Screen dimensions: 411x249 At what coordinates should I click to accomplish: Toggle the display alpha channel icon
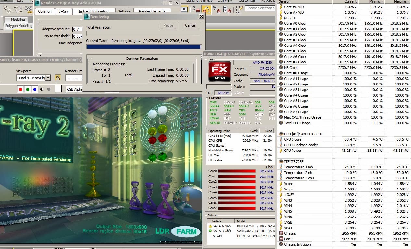42,89
